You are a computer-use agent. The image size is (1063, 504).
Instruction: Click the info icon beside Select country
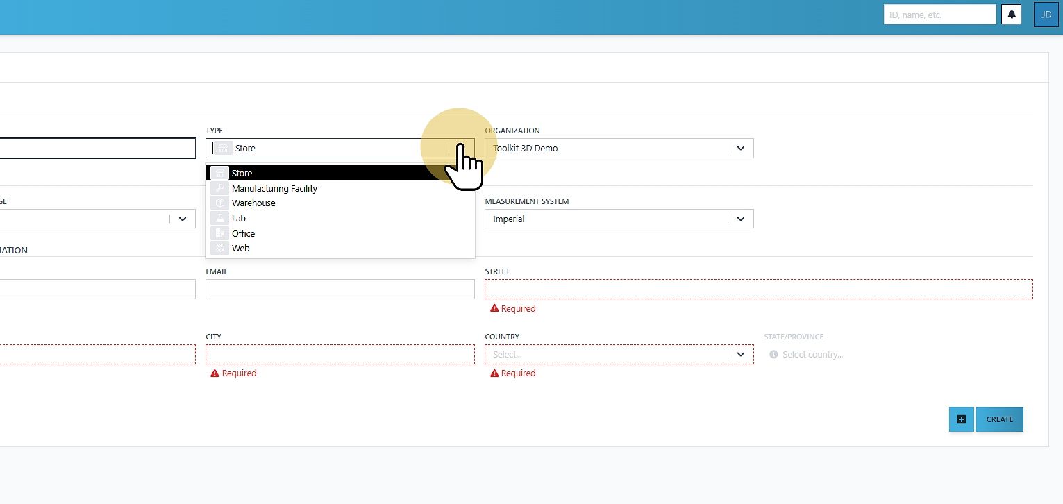pyautogui.click(x=773, y=355)
